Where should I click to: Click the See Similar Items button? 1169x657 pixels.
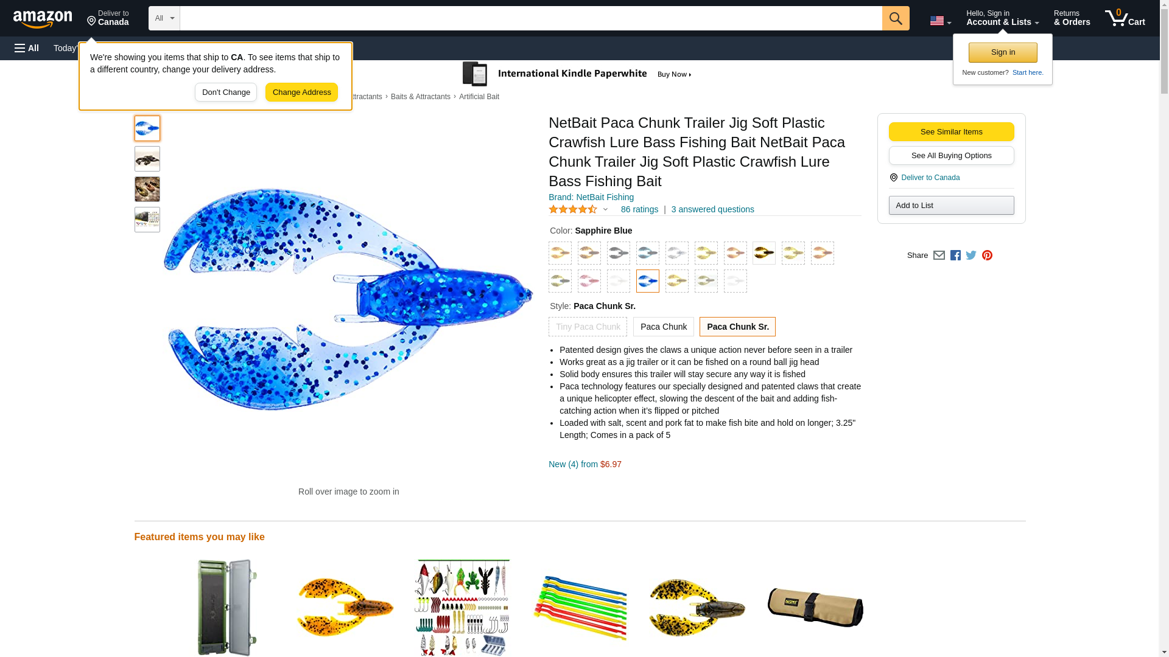coord(951,132)
